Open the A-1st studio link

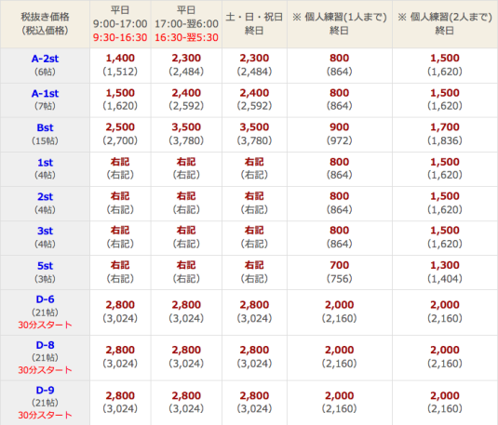coord(45,94)
